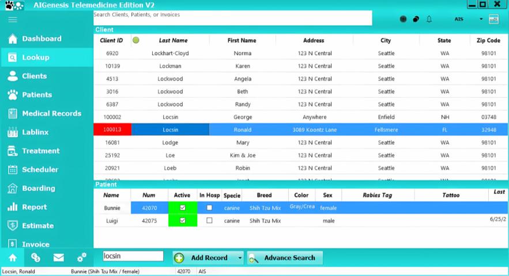
Task: Open the mail envelope icon
Action: point(59,258)
